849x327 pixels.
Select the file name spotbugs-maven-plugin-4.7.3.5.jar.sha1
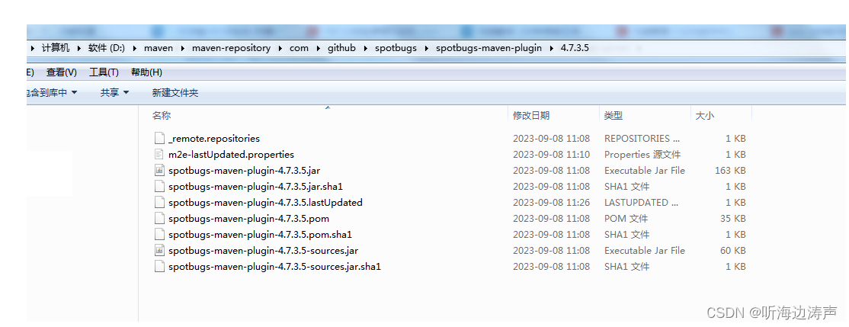tap(255, 186)
